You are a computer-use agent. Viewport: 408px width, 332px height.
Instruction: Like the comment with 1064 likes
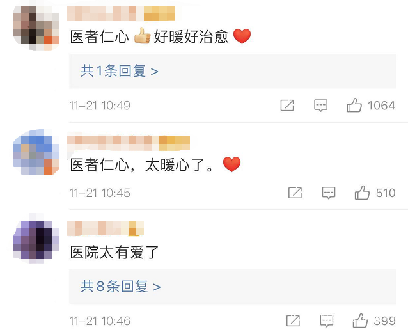[355, 106]
